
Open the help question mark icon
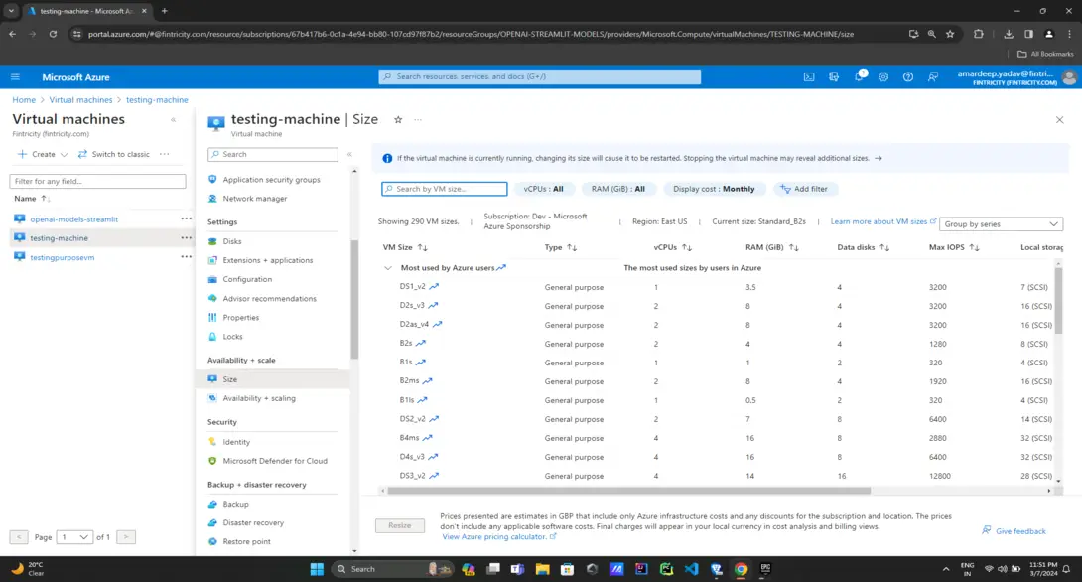pyautogui.click(x=908, y=77)
